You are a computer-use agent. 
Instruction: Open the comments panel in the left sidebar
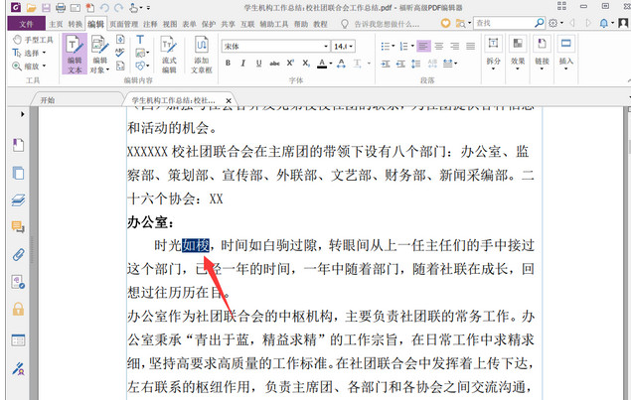[18, 227]
